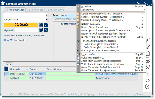Viewport: 155px width, 99px height.
Task: Click the ellipsis column button left of Aktenzahl
Action: coord(6,69)
